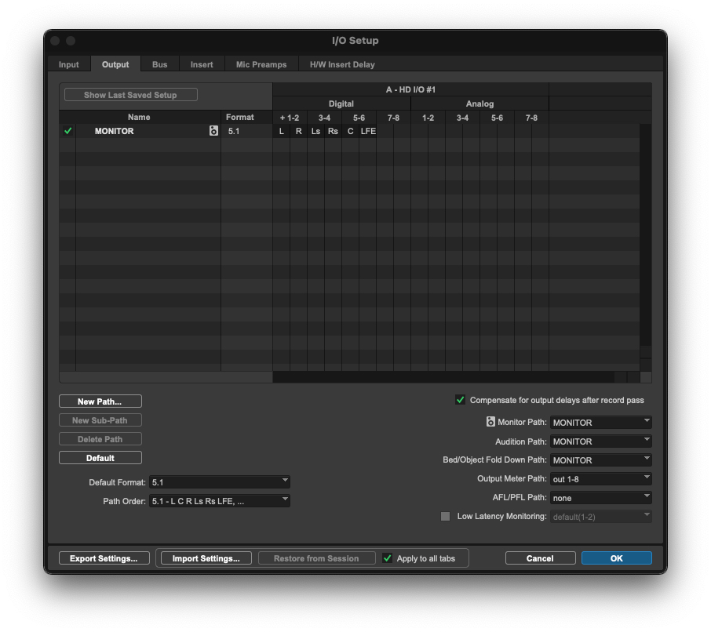Expand the Path Order dropdown

click(220, 501)
